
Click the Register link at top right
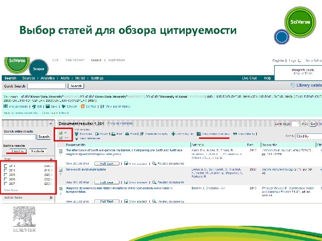(x=278, y=61)
